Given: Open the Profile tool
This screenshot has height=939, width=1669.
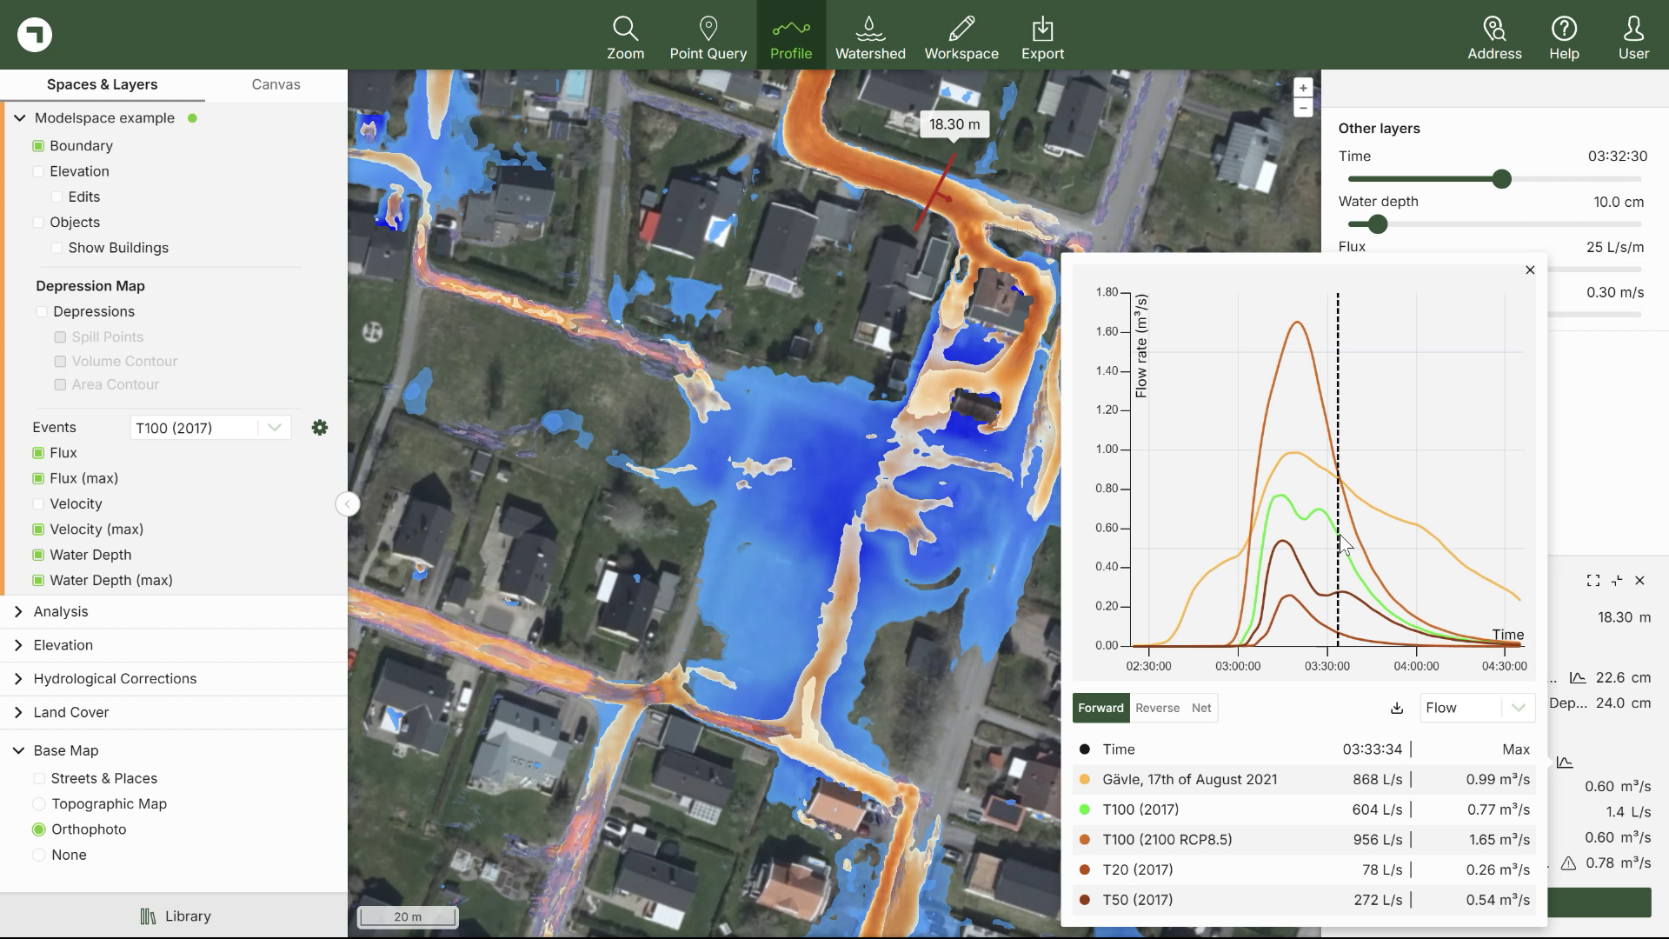Looking at the screenshot, I should [790, 36].
